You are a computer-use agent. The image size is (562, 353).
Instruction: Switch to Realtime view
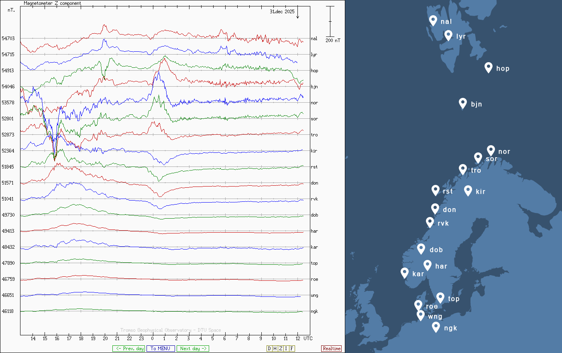(x=332, y=349)
